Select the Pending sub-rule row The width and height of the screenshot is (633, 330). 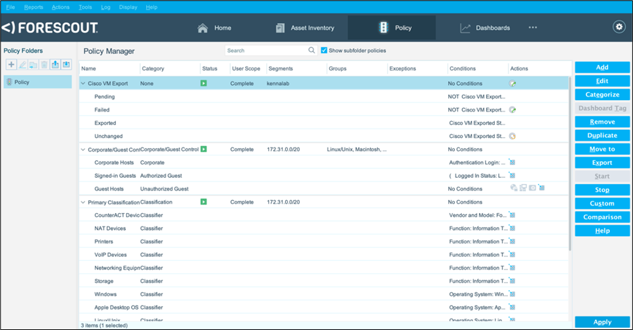[x=324, y=97]
